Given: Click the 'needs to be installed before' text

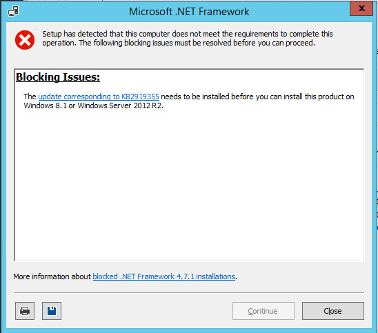Looking at the screenshot, I should point(208,97).
